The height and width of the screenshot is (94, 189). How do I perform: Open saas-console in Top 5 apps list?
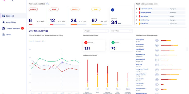(144, 16)
